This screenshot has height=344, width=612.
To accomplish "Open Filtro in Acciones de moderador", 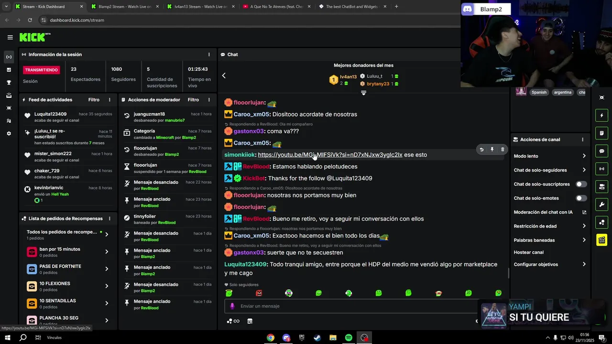I will click(x=193, y=100).
